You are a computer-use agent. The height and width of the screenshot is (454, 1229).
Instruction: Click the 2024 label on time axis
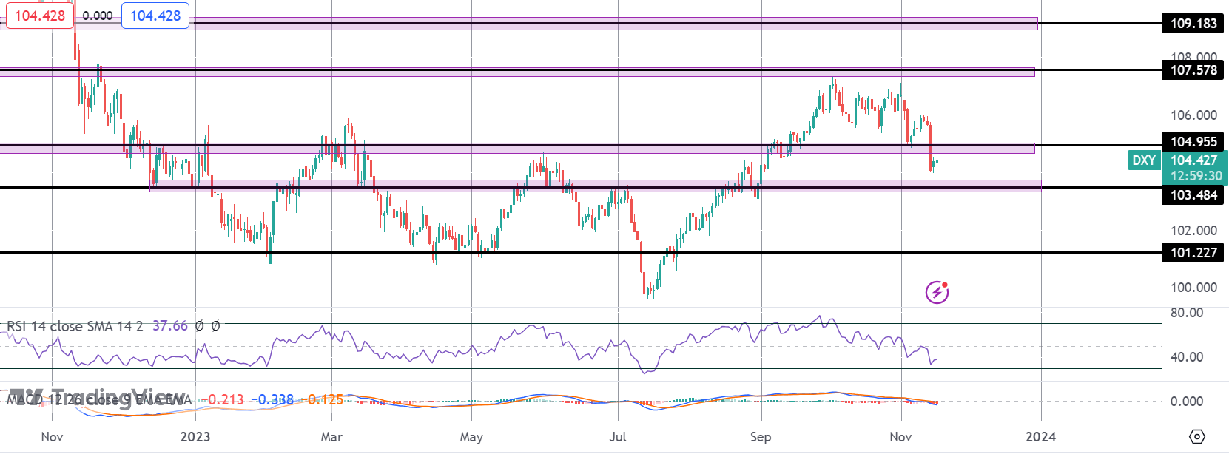point(1040,437)
